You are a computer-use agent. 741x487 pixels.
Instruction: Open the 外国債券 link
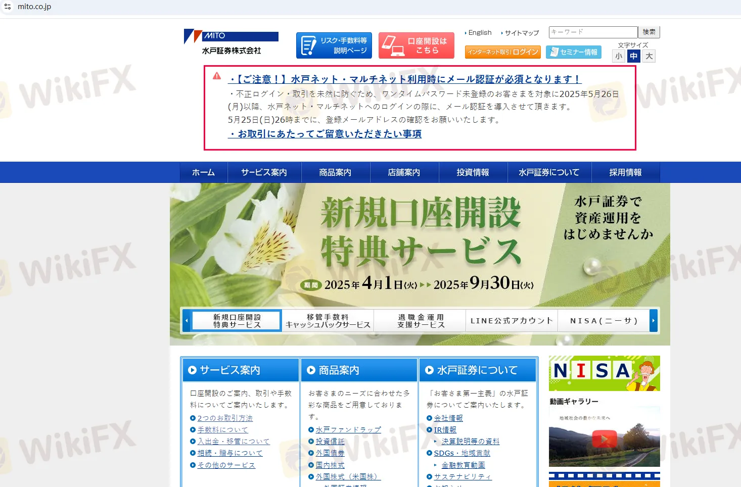tap(330, 453)
